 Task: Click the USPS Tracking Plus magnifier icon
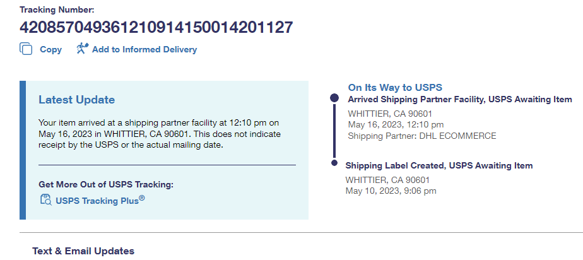tap(45, 200)
